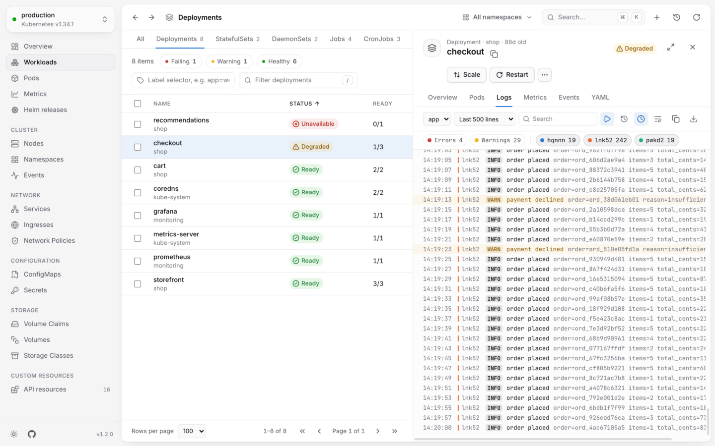Select the storefront deployment checkbox
The height and width of the screenshot is (446, 715).
pos(138,284)
